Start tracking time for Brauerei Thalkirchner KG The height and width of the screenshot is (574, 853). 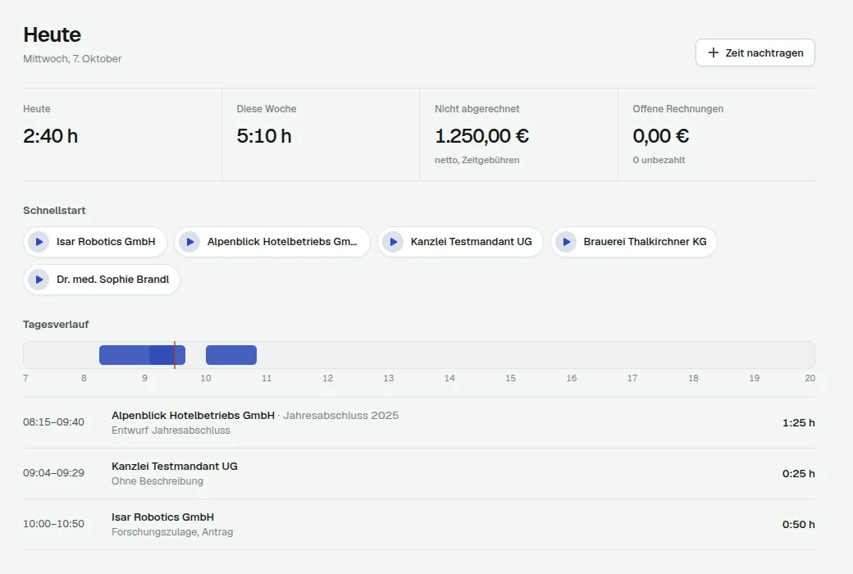point(634,242)
